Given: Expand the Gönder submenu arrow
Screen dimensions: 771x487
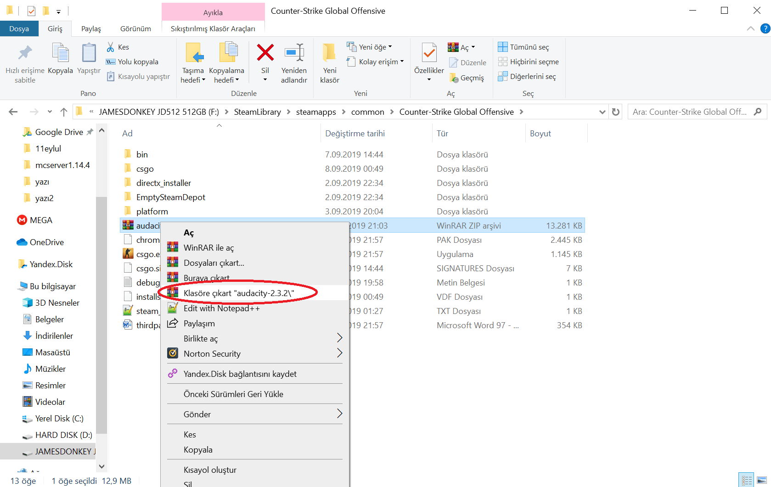Looking at the screenshot, I should 340,414.
